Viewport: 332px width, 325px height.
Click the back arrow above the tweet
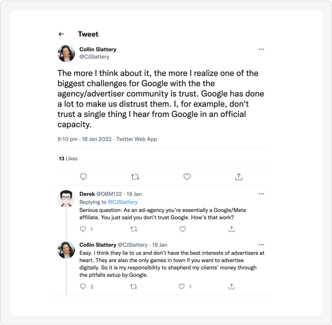61,34
